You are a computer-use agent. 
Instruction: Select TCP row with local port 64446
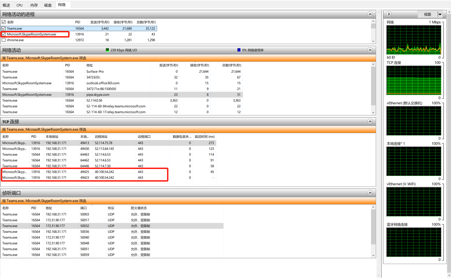click(x=108, y=166)
